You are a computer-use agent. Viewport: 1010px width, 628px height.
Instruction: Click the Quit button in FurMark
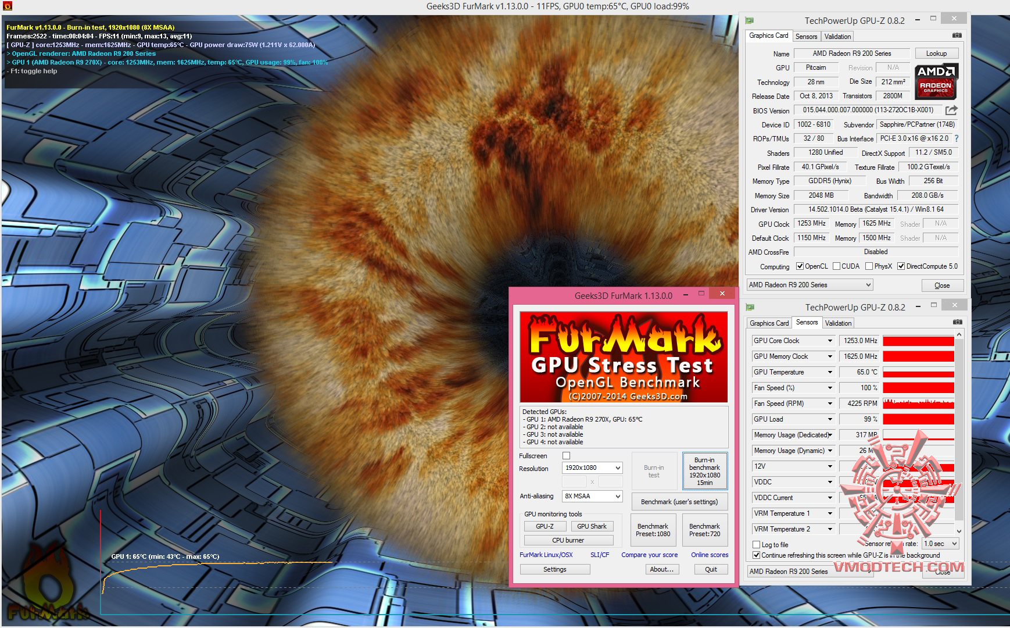coord(711,569)
